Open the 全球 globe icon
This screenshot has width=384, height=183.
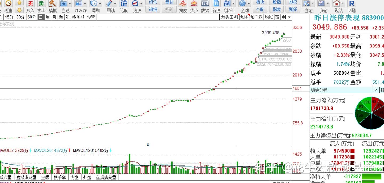[x=243, y=3]
